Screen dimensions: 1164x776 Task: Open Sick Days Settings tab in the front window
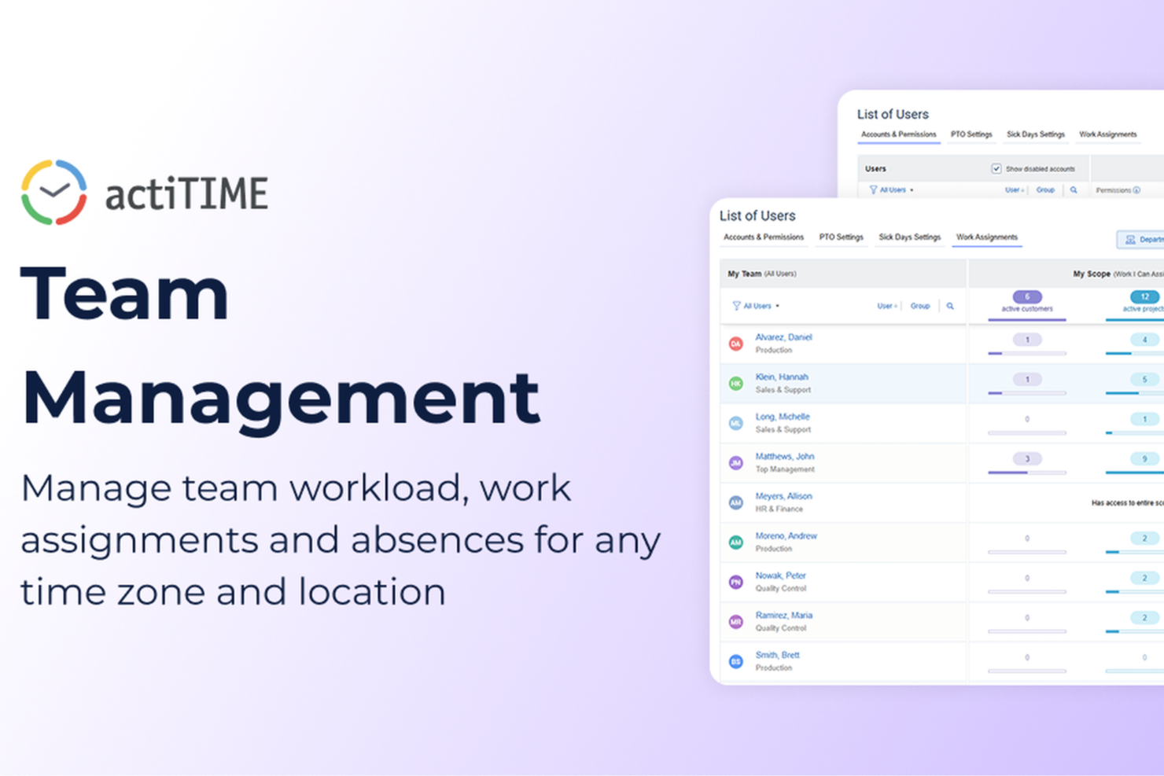(909, 237)
